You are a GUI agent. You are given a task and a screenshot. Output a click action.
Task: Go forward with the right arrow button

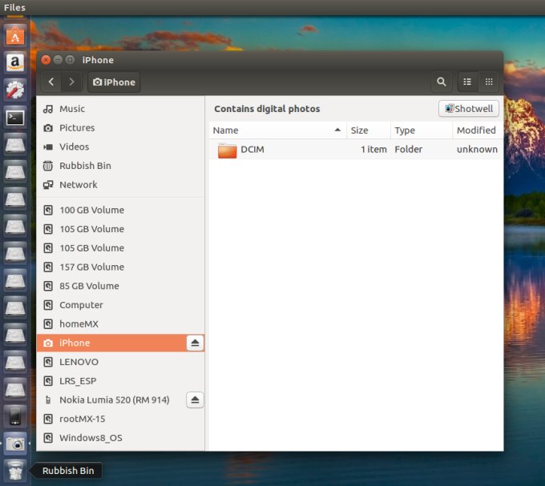click(72, 82)
